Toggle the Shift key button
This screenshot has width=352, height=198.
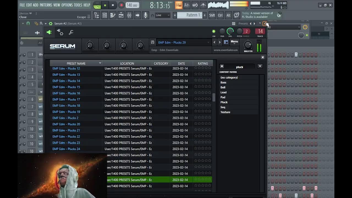point(212,15)
